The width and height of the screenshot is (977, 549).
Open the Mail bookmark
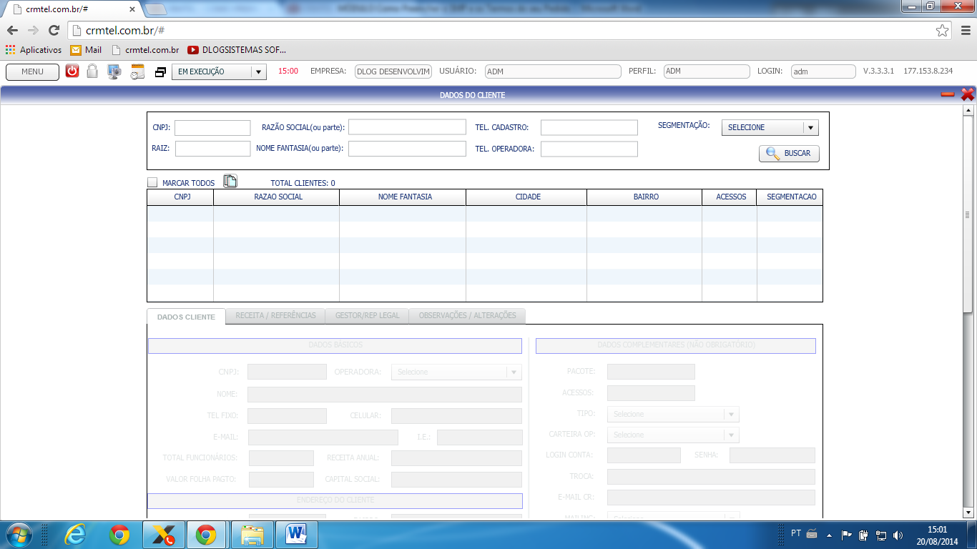click(x=86, y=50)
